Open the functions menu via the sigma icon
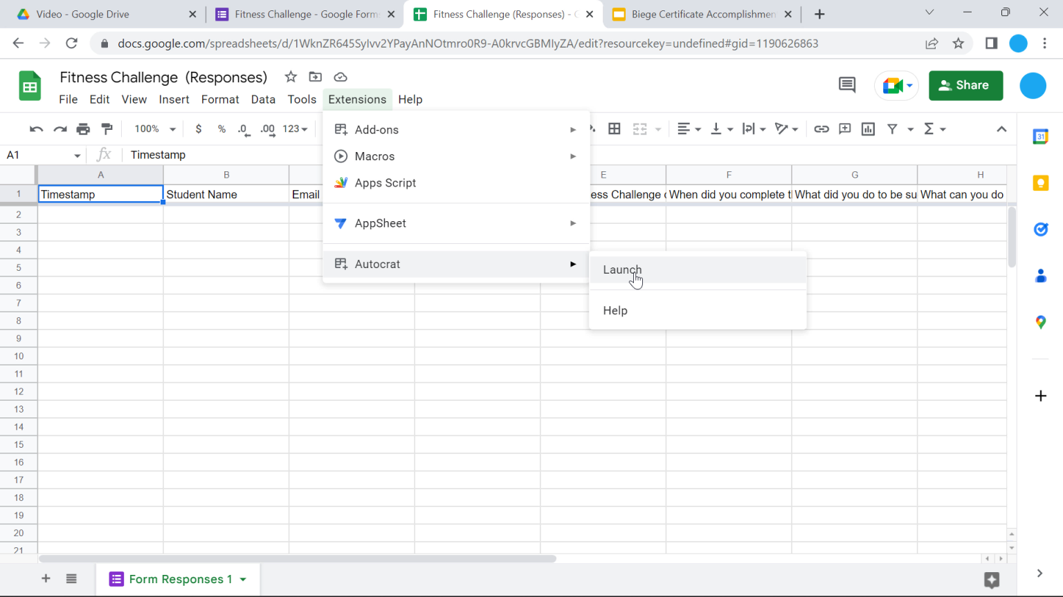 (931, 129)
